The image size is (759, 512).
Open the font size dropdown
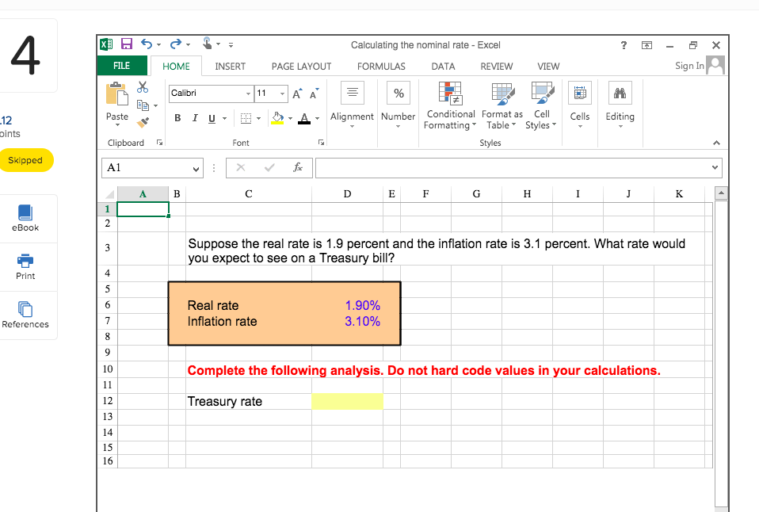(x=284, y=94)
